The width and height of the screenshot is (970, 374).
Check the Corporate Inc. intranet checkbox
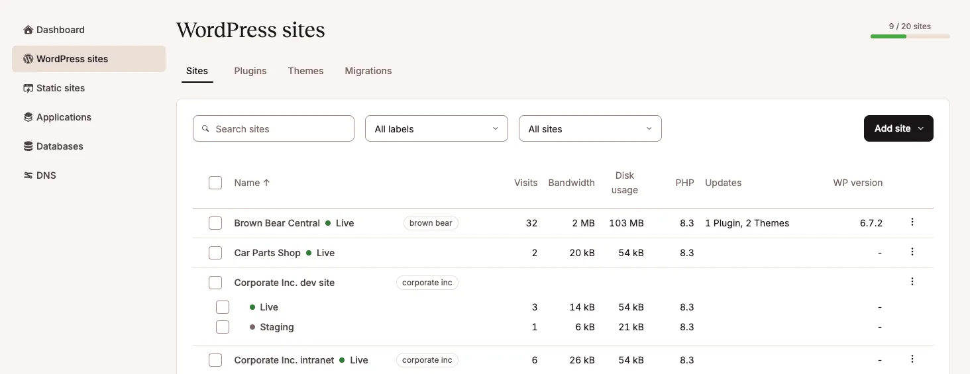click(215, 360)
